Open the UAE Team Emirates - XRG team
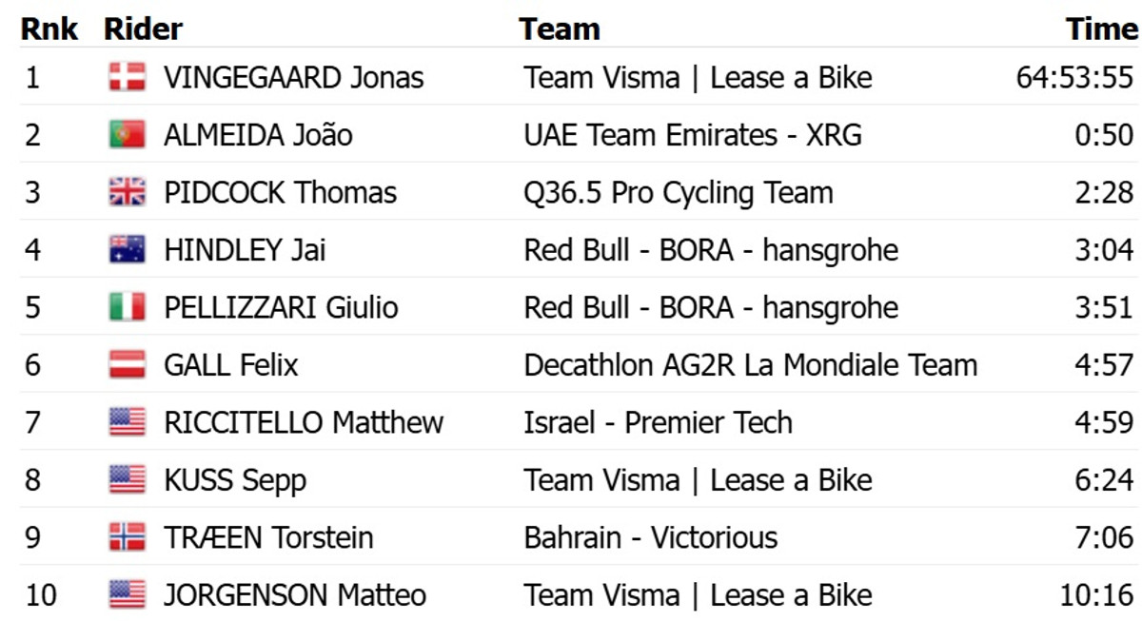 click(692, 135)
